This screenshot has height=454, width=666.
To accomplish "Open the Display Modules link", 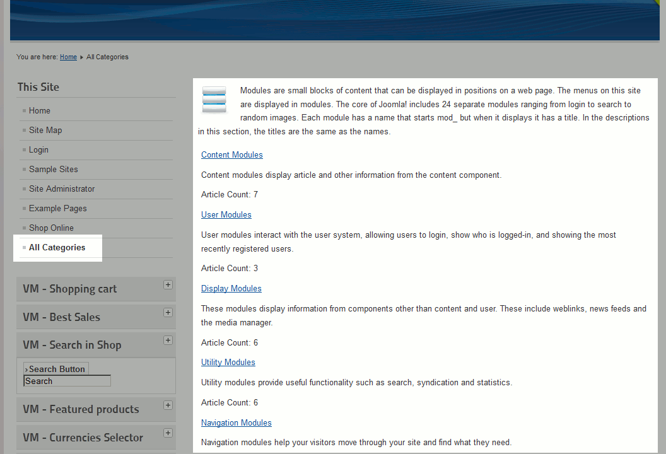I will pyautogui.click(x=231, y=288).
